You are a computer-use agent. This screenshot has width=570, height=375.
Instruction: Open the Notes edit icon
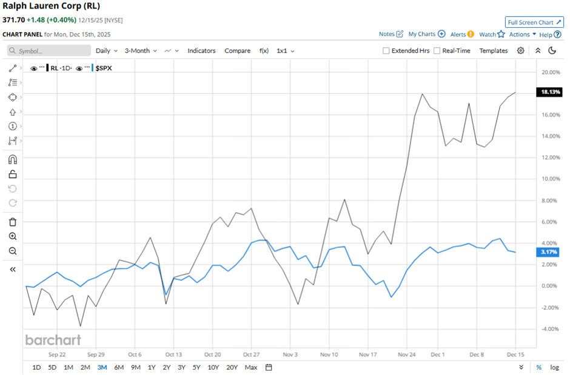(400, 34)
